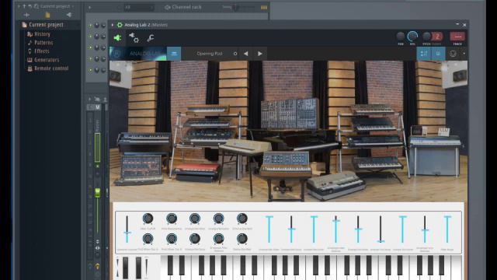497x280 pixels.
Task: Click the PAN knob in plugin wrapper
Action: tap(401, 37)
